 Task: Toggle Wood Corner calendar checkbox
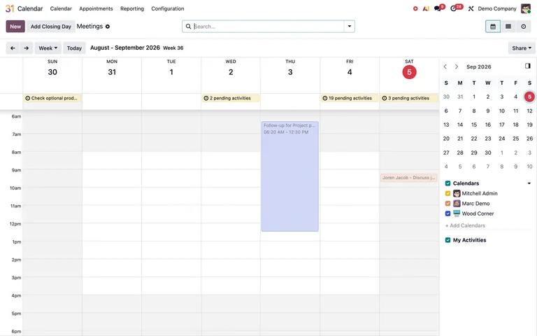pos(447,213)
